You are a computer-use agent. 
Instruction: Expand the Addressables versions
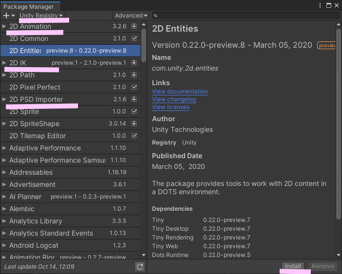pos(4,172)
